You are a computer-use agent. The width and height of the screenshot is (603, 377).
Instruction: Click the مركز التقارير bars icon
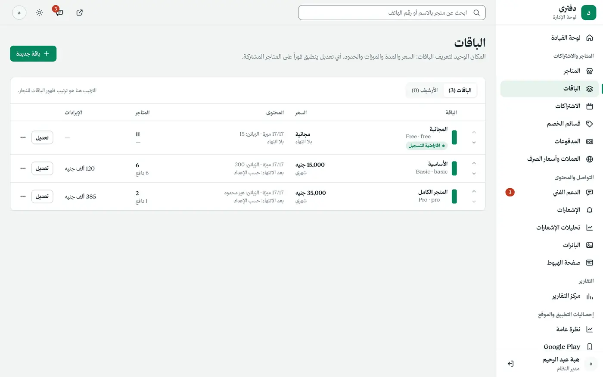click(590, 296)
